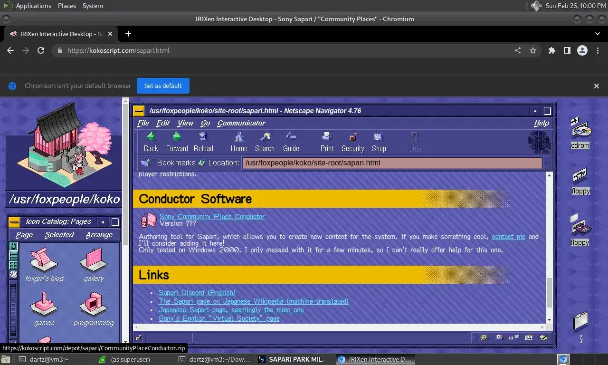This screenshot has width=608, height=365.
Task: Click the pink Conductor package icon
Action: (149, 220)
